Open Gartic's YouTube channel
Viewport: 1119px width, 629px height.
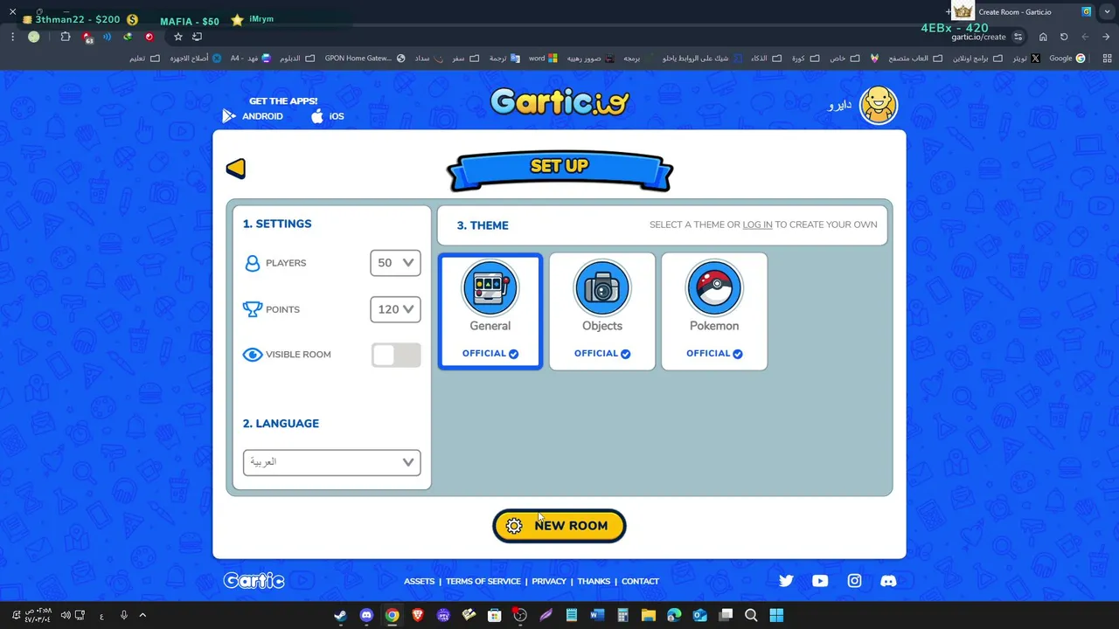click(820, 581)
